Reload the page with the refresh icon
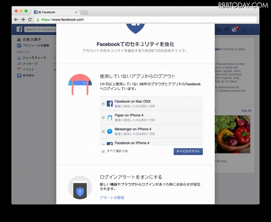Screen dimensions: 271x222 30,19
